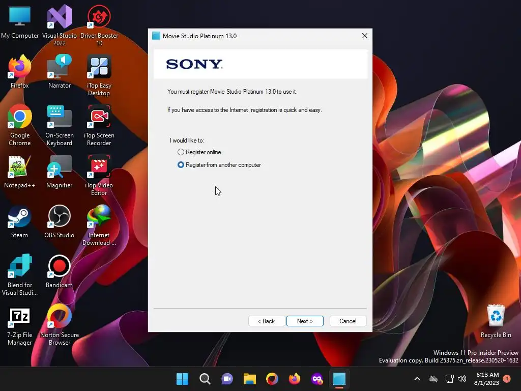Open the cloud sync tray icon
The height and width of the screenshot is (391, 521).
click(433, 379)
